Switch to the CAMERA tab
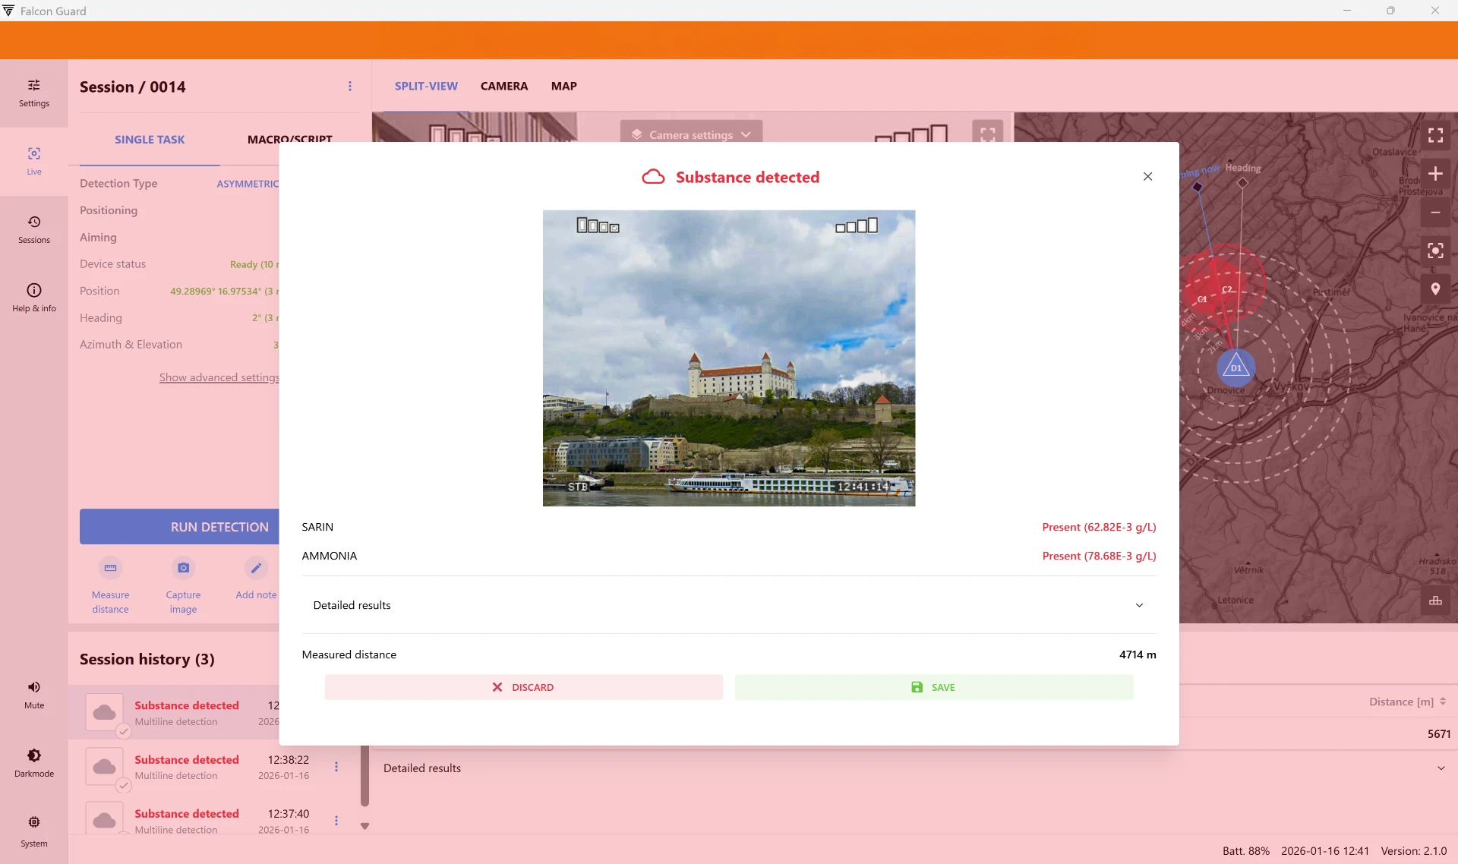This screenshot has height=864, width=1458. tap(504, 86)
